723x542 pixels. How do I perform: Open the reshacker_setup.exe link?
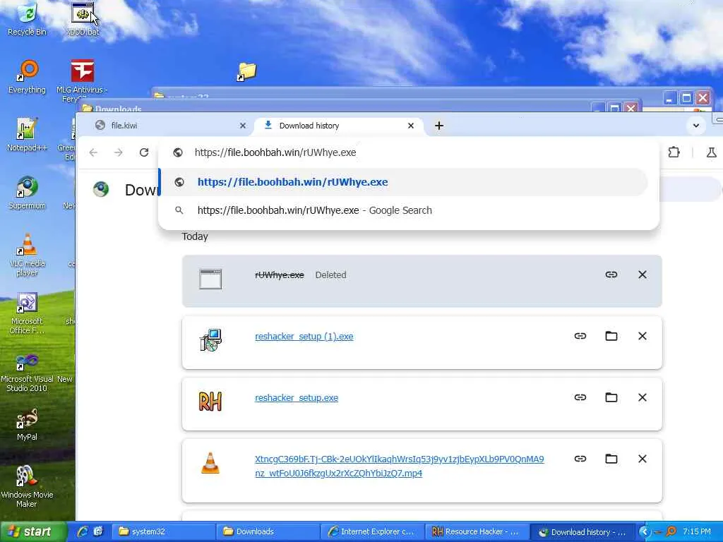pyautogui.click(x=297, y=398)
